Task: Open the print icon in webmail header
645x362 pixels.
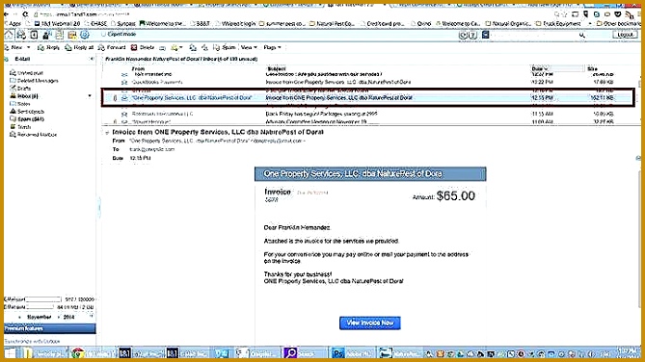Action: (21, 35)
